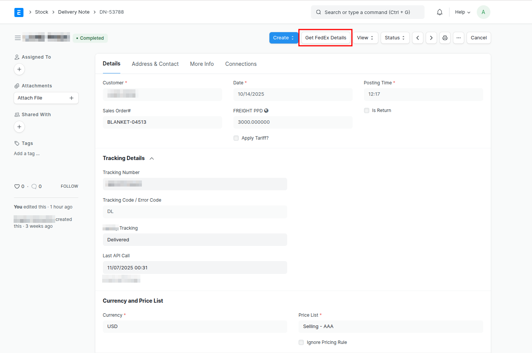The image size is (532, 353).
Task: Click the like heart icon
Action: (17, 187)
